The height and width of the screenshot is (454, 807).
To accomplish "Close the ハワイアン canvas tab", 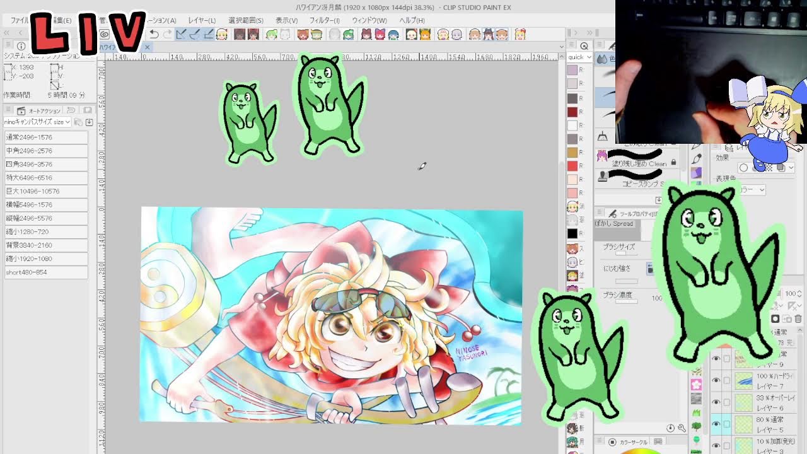I will point(147,47).
